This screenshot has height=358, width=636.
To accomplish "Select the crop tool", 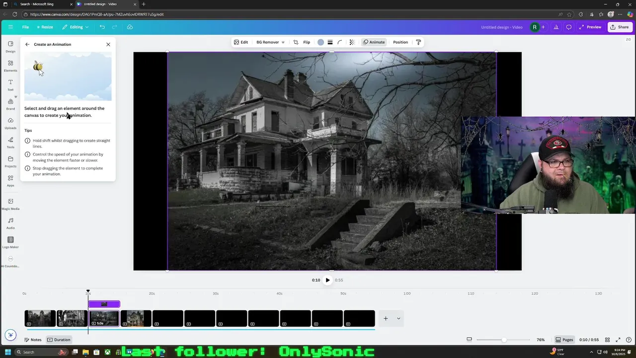I will click(x=296, y=42).
